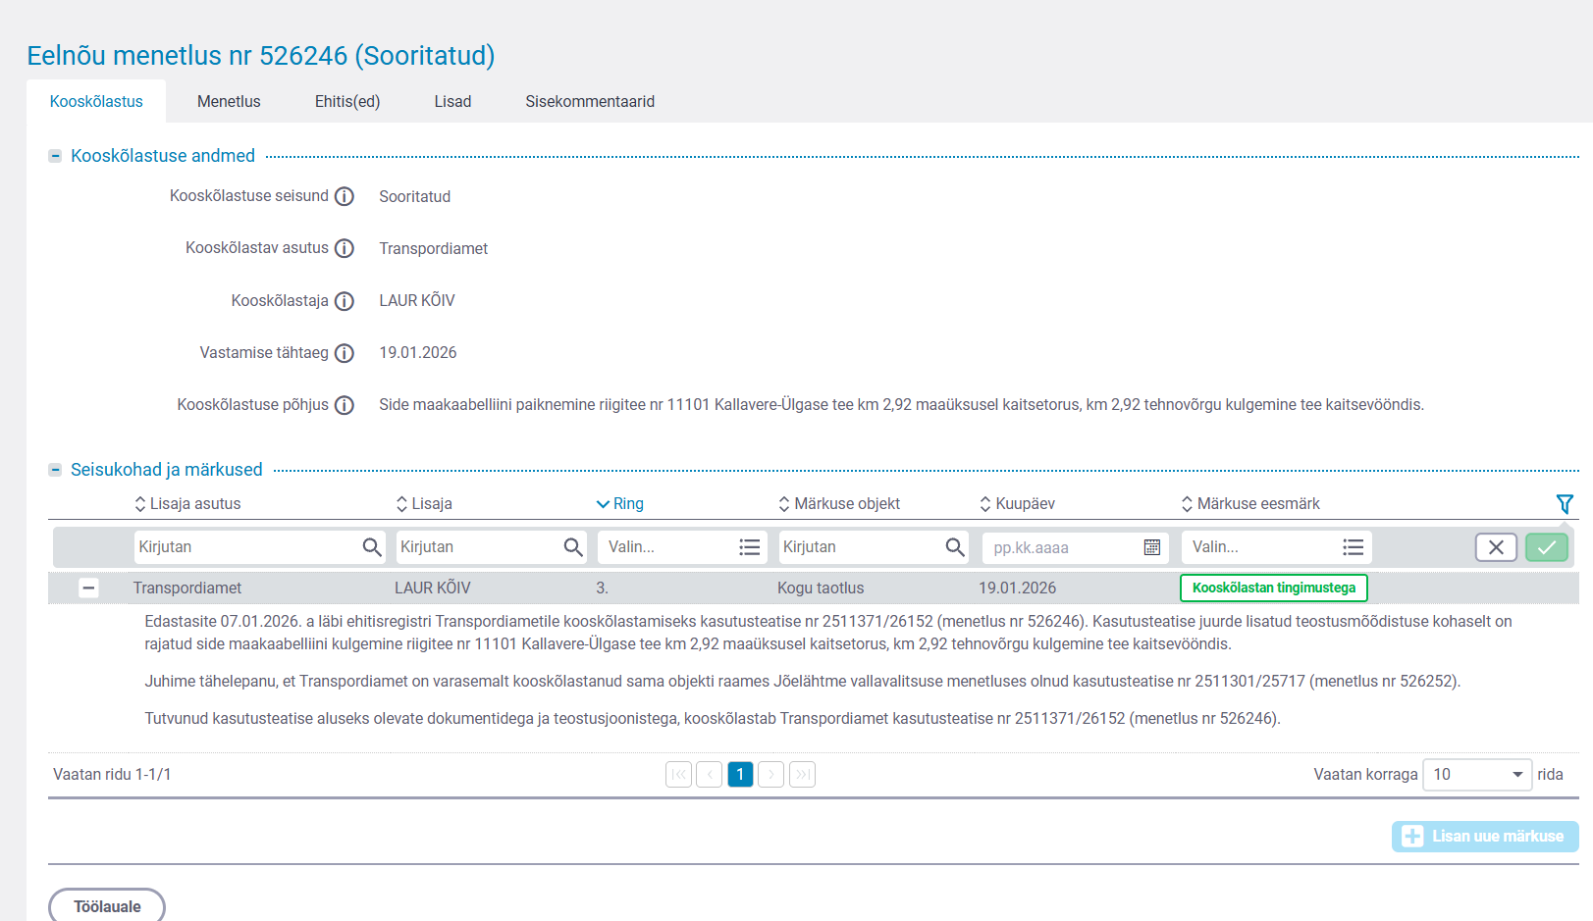
Task: Click info icon beside Kooskõlastav asutus
Action: pos(344,248)
